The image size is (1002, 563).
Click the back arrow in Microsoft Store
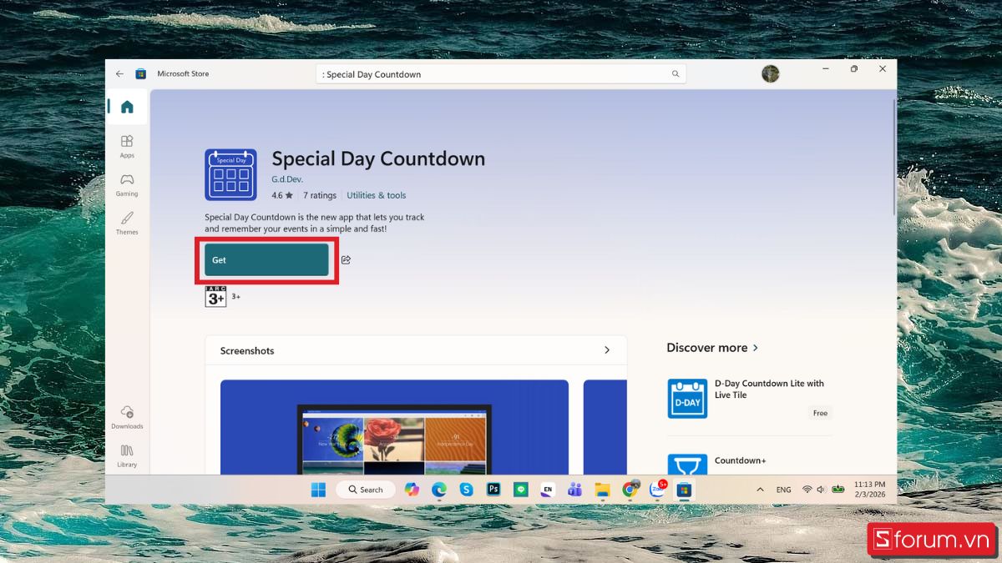pos(119,73)
